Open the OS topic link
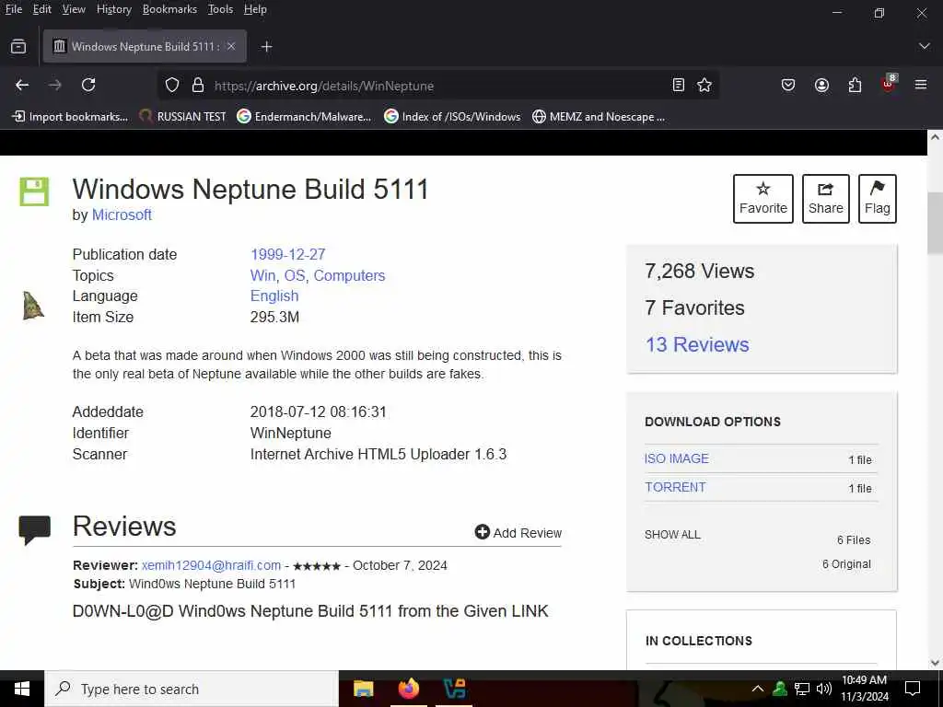The width and height of the screenshot is (943, 707). point(295,275)
